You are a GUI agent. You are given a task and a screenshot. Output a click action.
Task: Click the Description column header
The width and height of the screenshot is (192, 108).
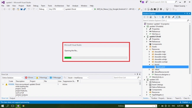click(x=20, y=81)
